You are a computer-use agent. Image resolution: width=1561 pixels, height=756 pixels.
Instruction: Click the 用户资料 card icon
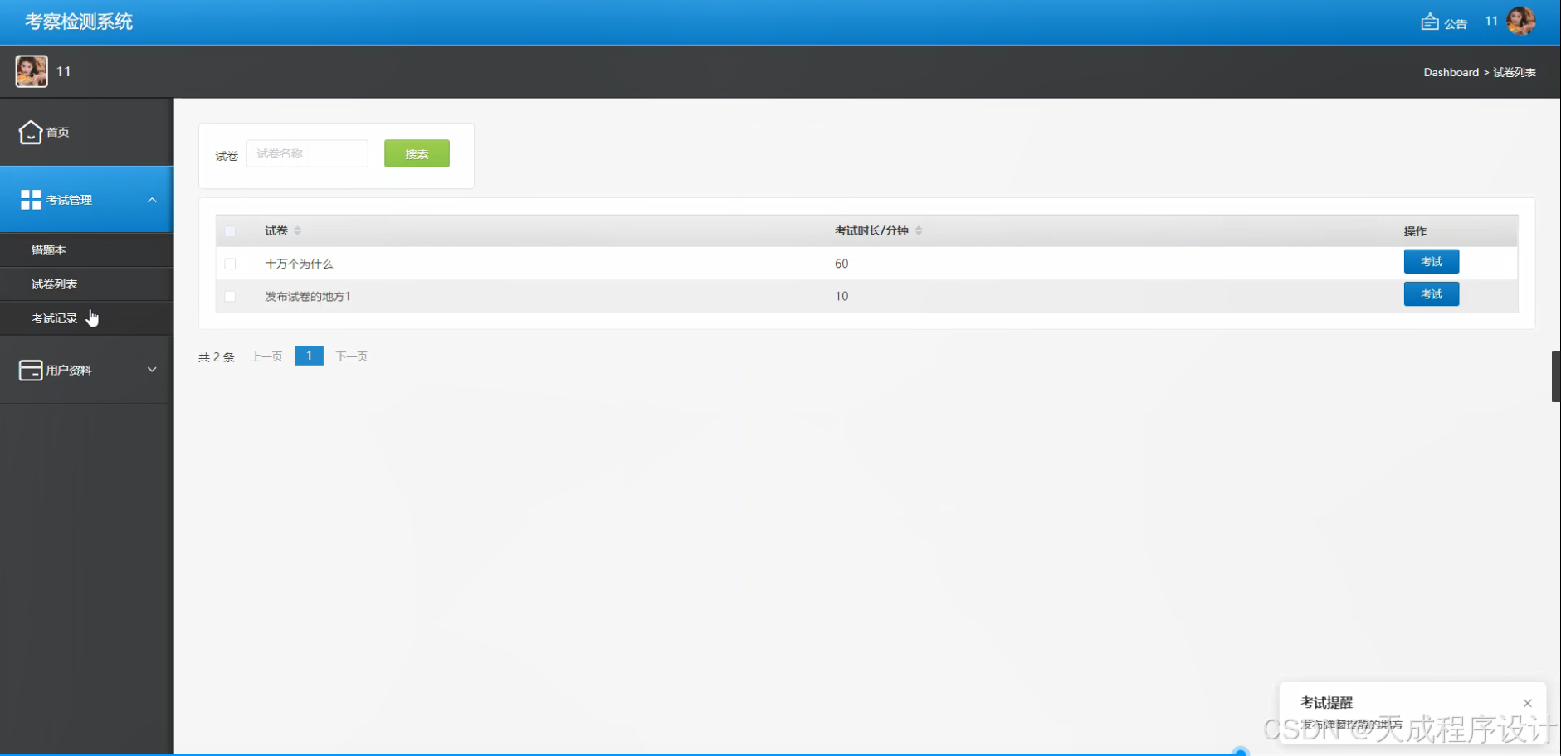[31, 370]
